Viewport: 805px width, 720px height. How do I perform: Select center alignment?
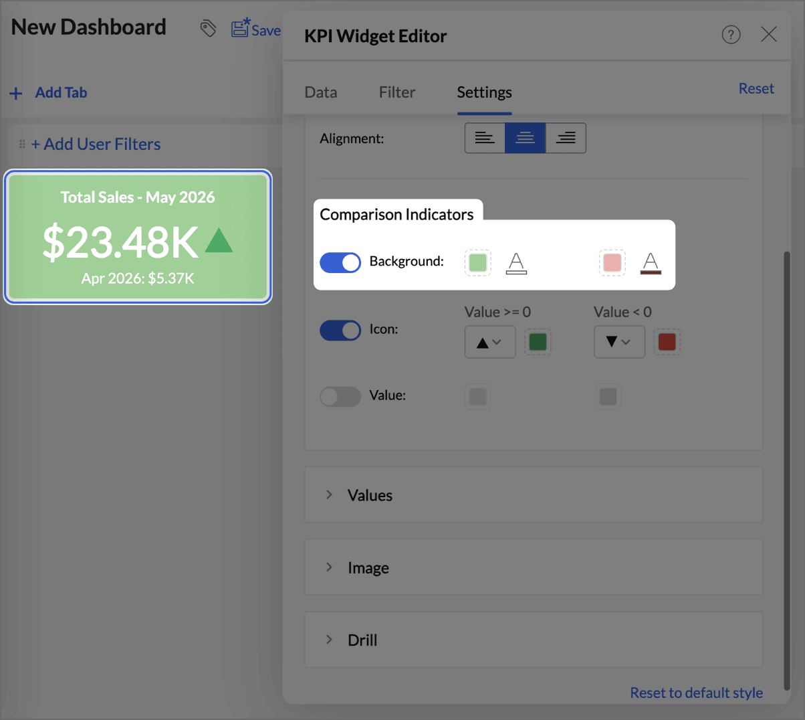pyautogui.click(x=525, y=138)
